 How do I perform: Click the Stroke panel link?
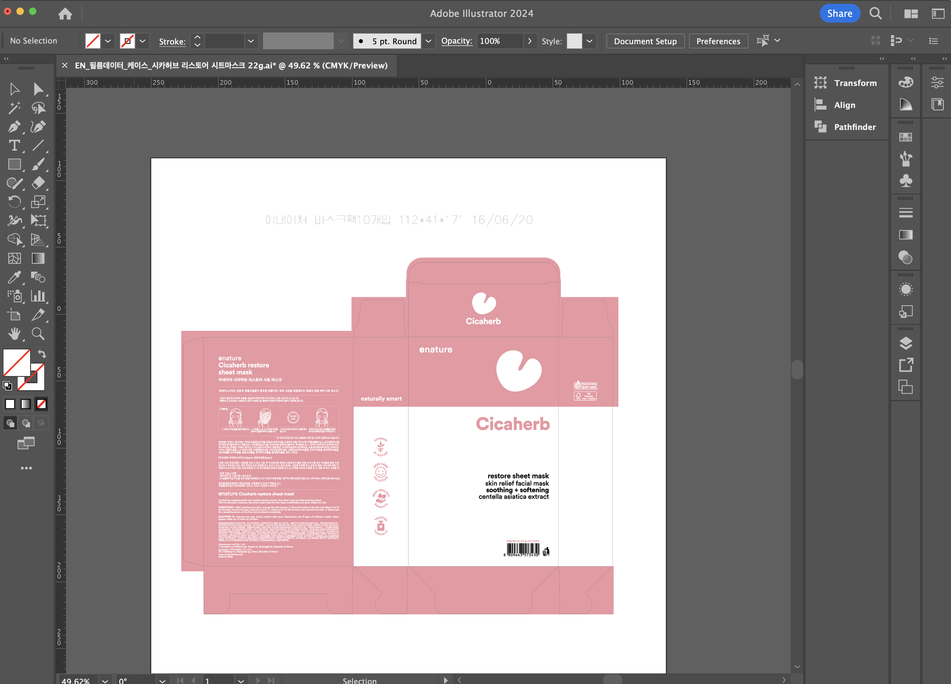pos(172,41)
